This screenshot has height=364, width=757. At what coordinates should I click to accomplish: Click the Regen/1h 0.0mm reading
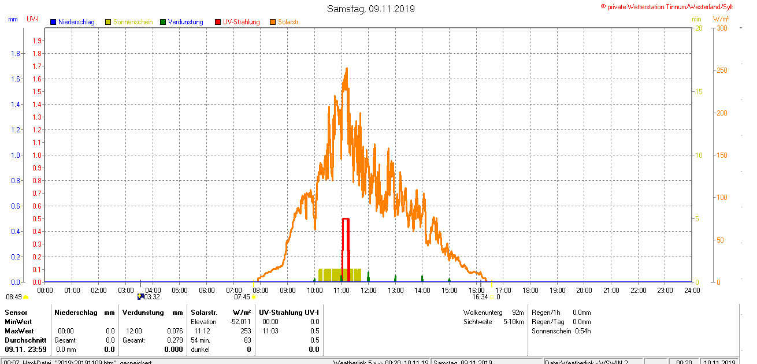561,313
